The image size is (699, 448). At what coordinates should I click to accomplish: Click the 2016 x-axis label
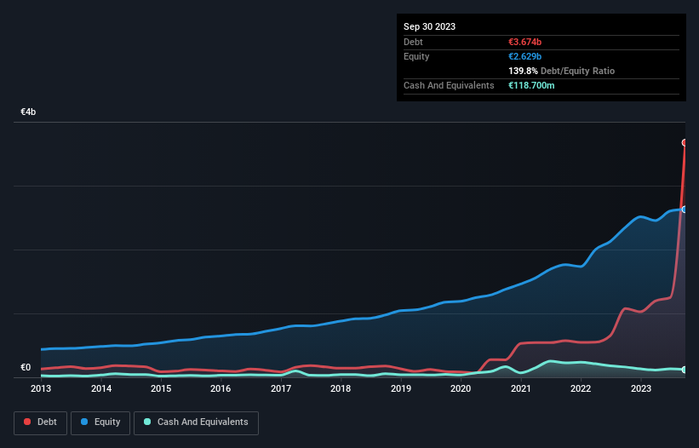pos(221,388)
